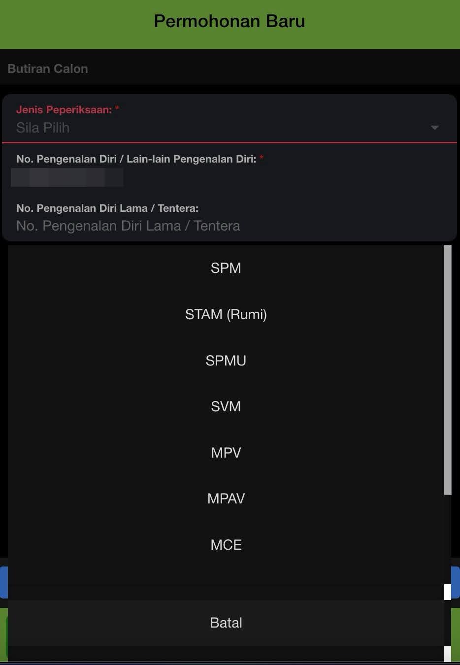This screenshot has width=460, height=665.
Task: Click the dropdown chevron beside Sila Pilih
Action: 435,128
